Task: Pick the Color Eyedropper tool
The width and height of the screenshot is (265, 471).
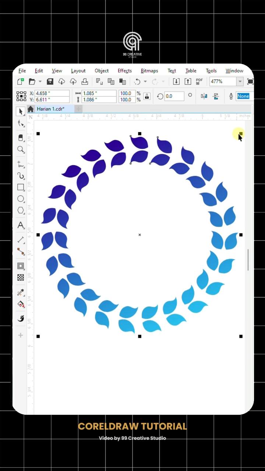Action: (21, 293)
